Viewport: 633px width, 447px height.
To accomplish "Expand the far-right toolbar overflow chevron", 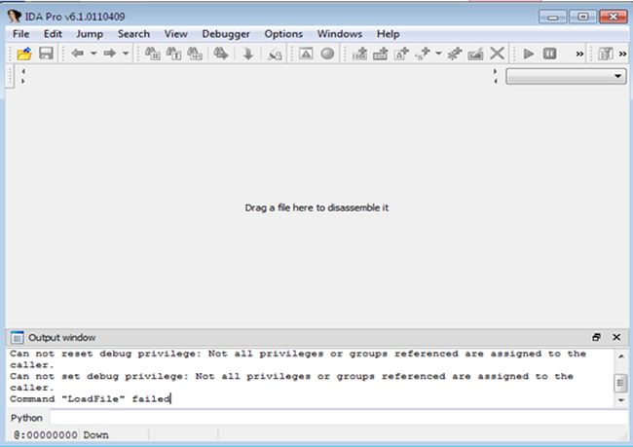I will coord(622,54).
